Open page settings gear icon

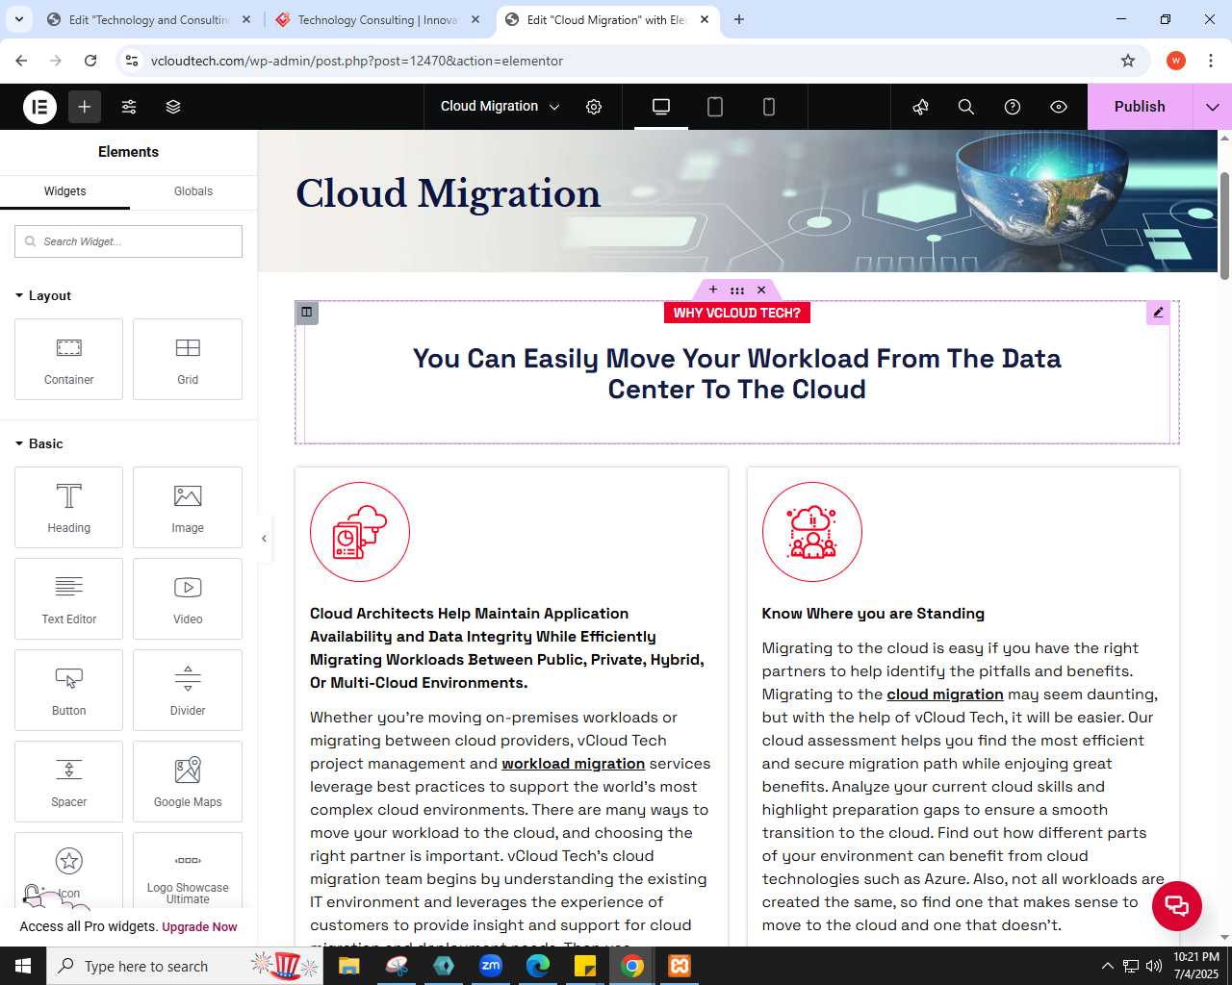(594, 107)
